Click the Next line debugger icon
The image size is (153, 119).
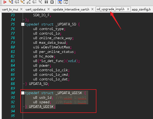coord(17,2)
